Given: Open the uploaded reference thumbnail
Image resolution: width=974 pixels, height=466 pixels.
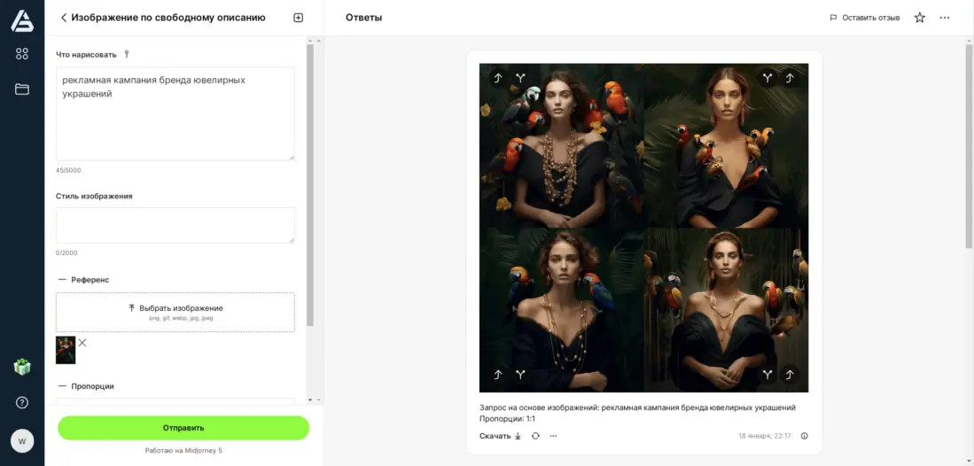Looking at the screenshot, I should [x=66, y=350].
